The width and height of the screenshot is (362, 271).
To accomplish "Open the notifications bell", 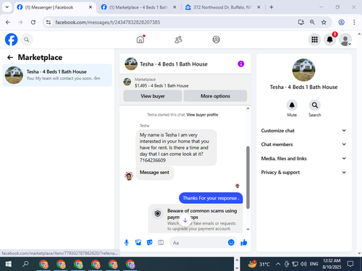I will pos(329,40).
